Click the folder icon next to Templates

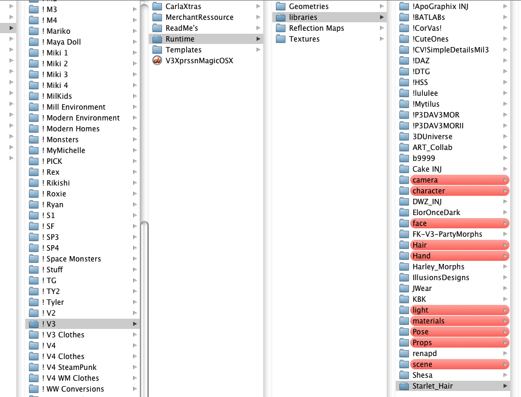[157, 50]
